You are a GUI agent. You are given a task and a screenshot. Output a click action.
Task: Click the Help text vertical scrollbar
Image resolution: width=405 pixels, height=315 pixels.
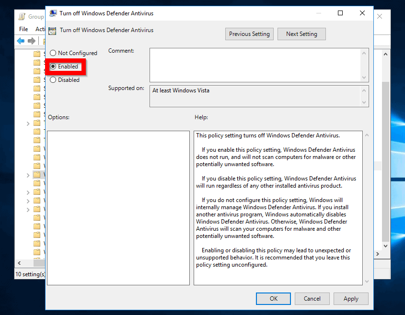367,206
